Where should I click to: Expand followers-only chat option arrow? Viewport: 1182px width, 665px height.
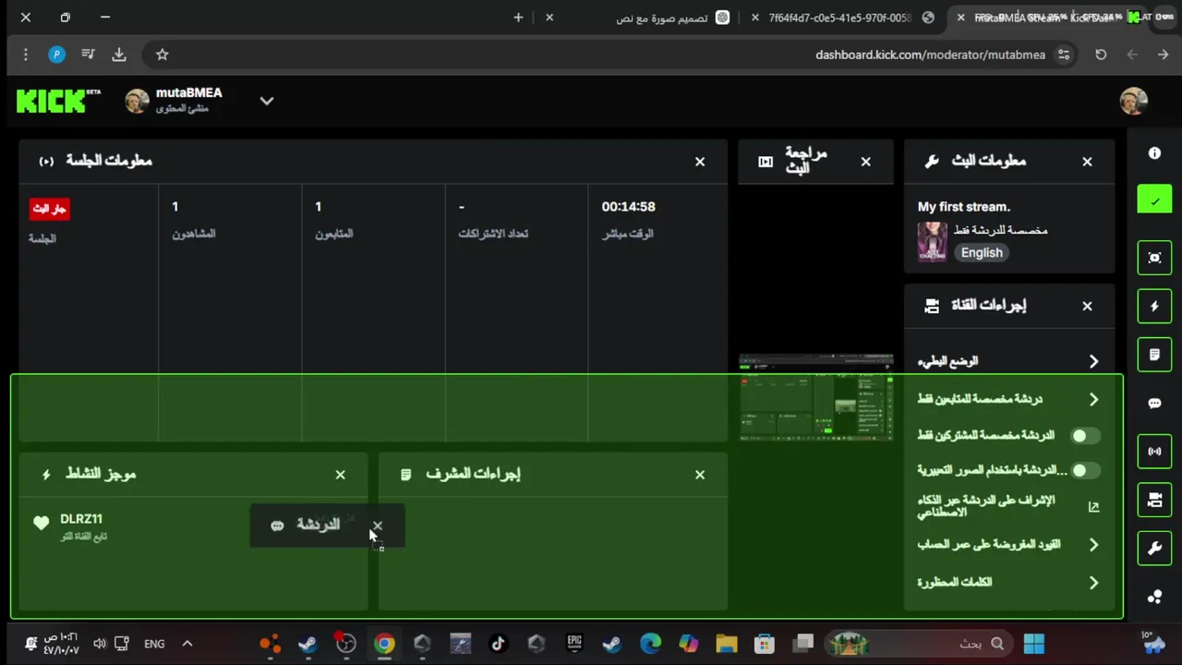pyautogui.click(x=1093, y=399)
